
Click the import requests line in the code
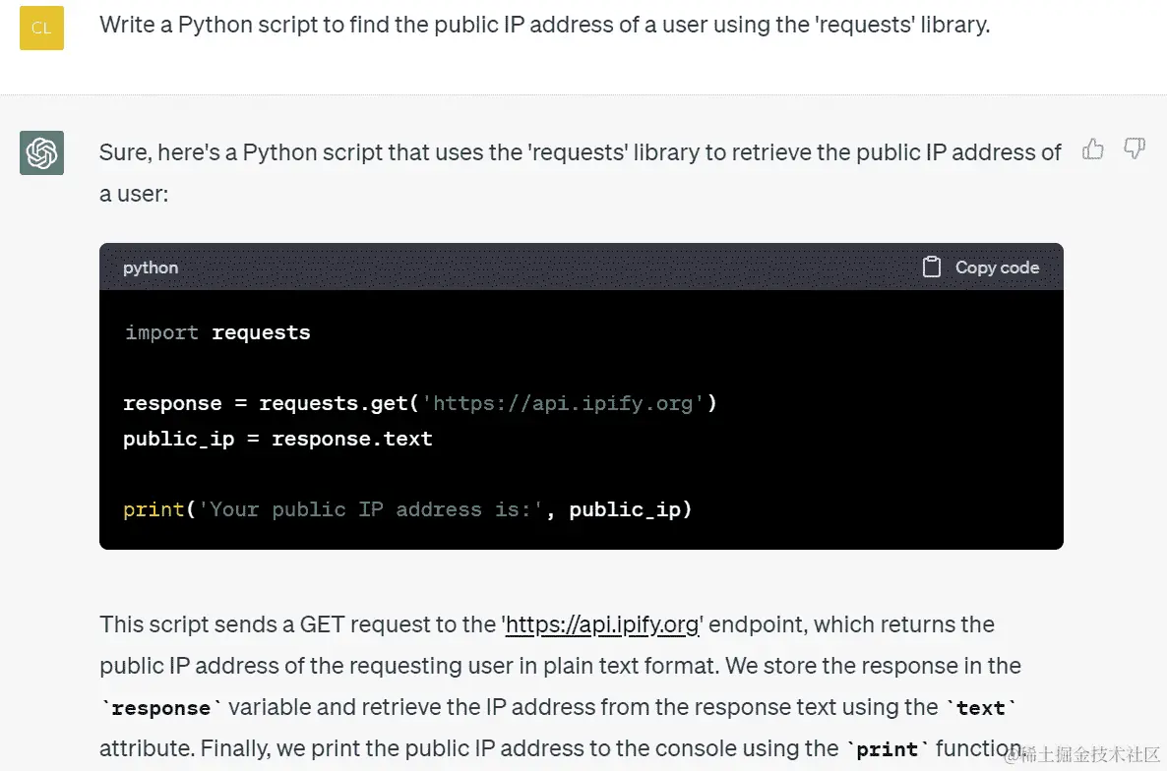tap(216, 332)
